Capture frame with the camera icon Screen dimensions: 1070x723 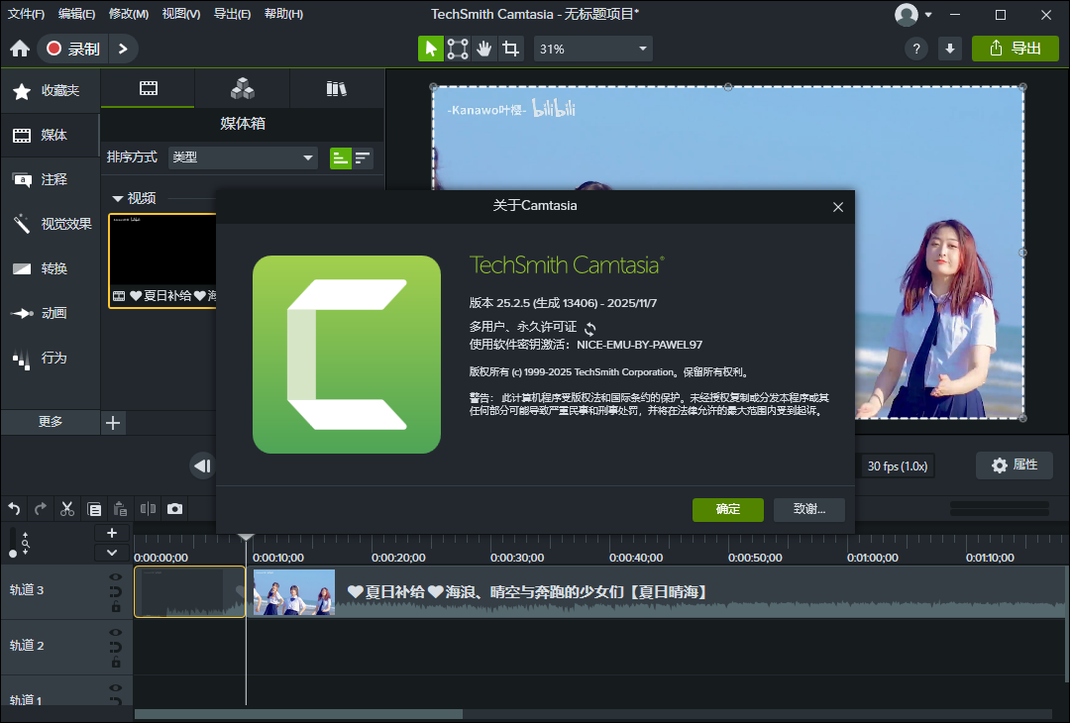[x=174, y=509]
